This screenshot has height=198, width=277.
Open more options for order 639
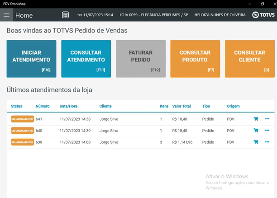pos(267,142)
